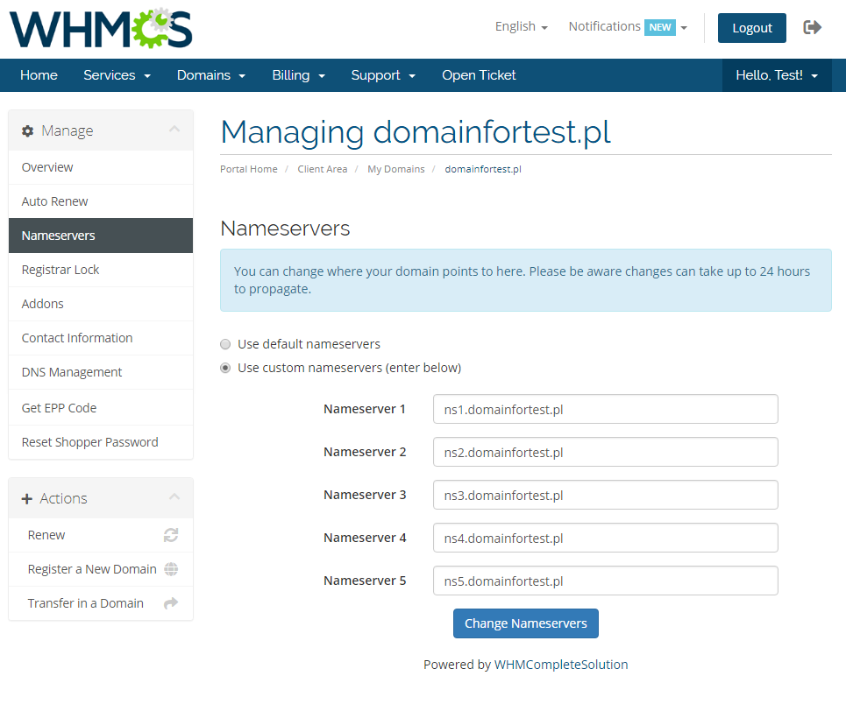This screenshot has height=704, width=846.
Task: Go to Home in the navigation bar
Action: 39,75
